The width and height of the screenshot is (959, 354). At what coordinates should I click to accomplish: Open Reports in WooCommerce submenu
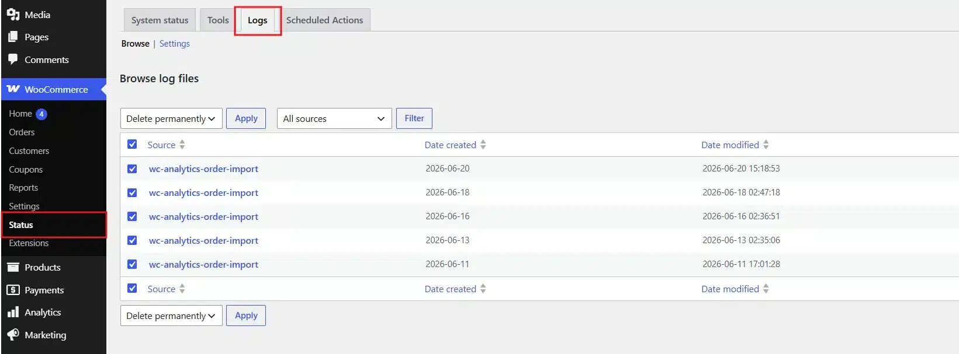[23, 188]
